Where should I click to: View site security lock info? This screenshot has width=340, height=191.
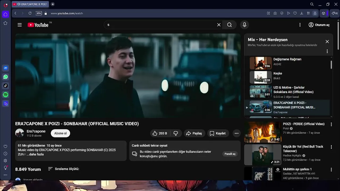[x=46, y=13]
